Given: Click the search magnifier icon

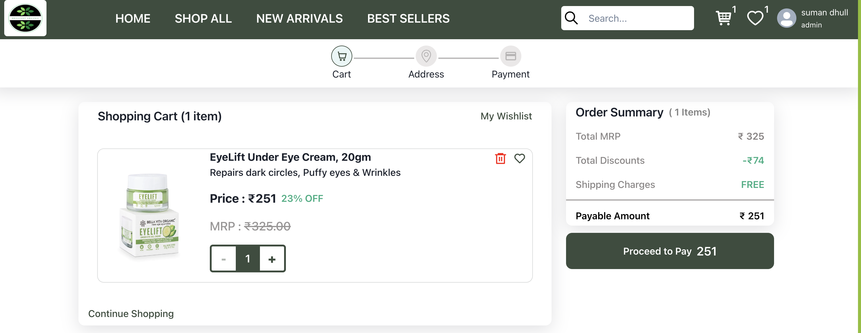Looking at the screenshot, I should point(571,18).
